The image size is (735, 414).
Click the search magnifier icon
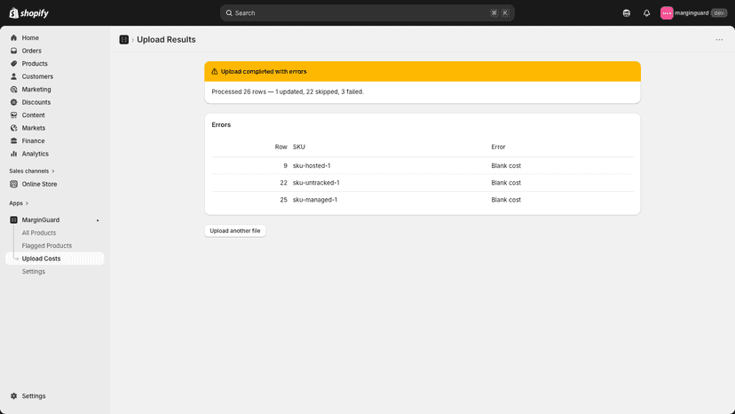click(229, 13)
